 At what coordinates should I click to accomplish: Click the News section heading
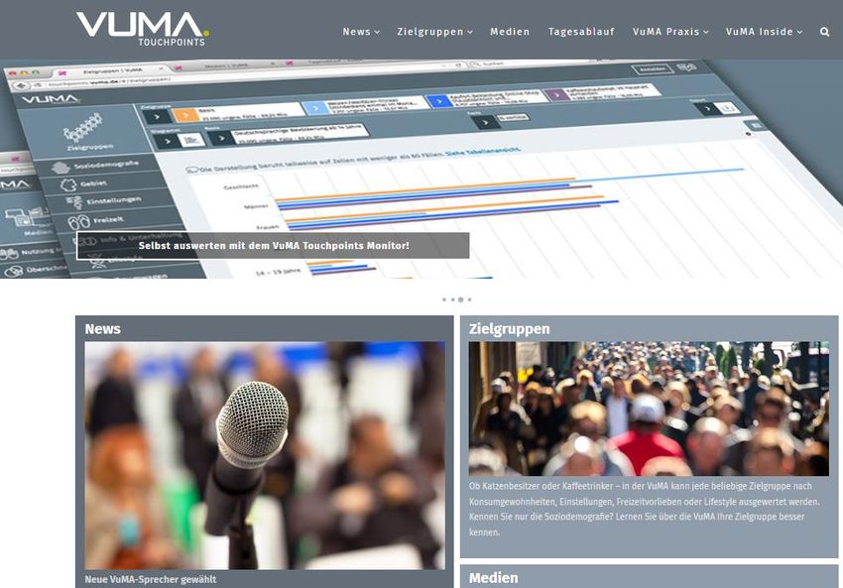pos(103,329)
